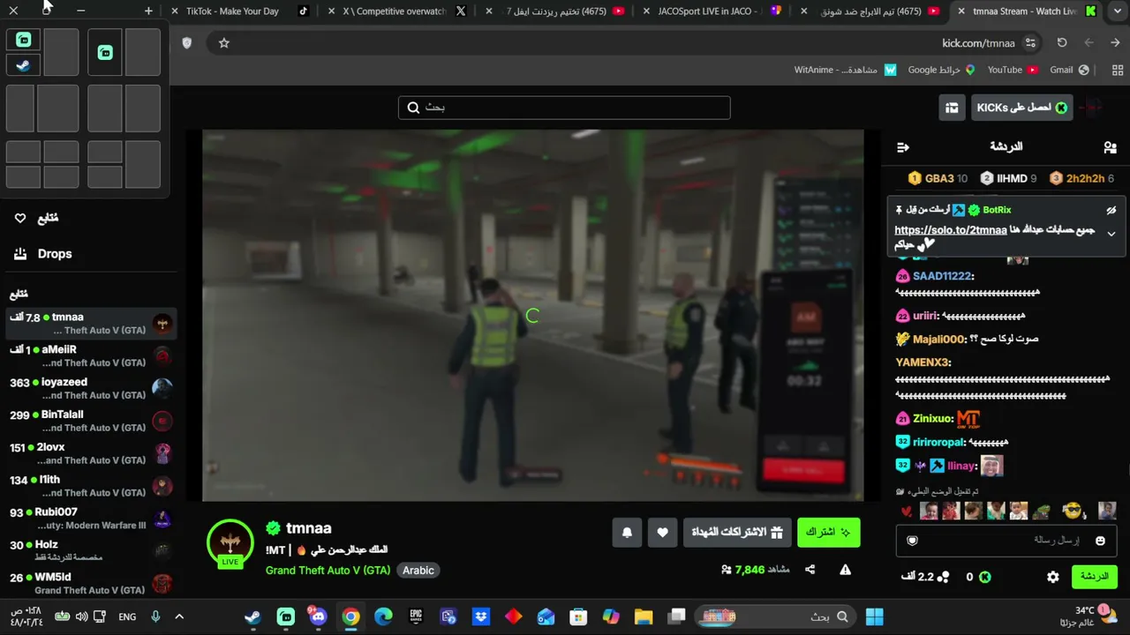
Task: Expand the pinned message chevron
Action: 1111,234
